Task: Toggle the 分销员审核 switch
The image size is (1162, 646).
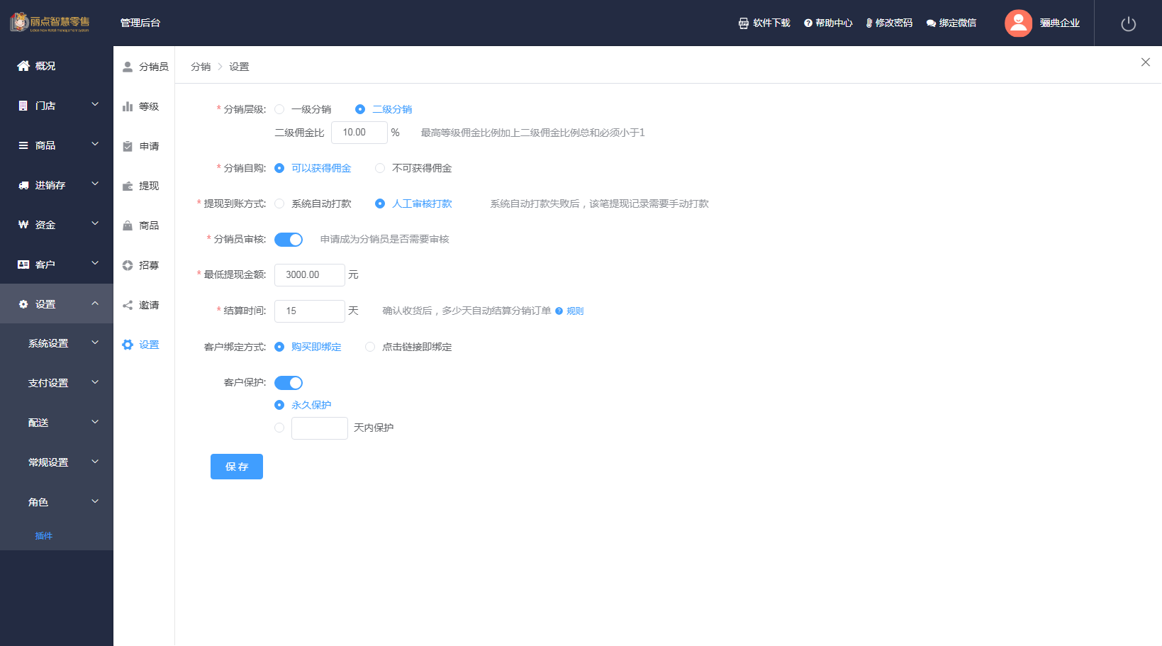Action: (289, 240)
